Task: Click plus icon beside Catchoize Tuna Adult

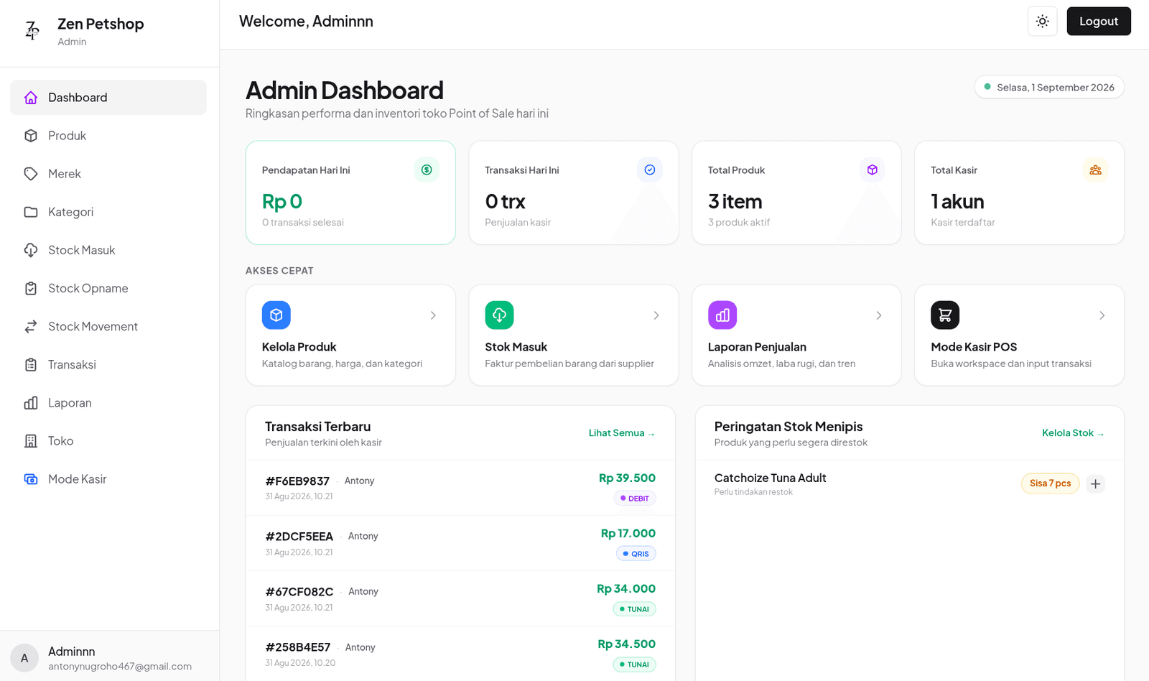Action: (x=1095, y=483)
